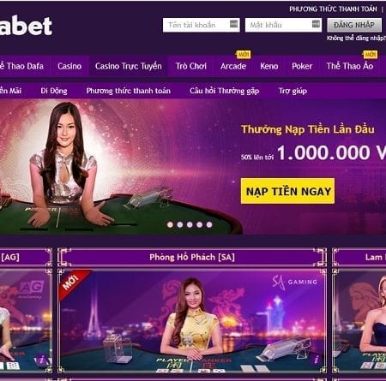Open the Casino Trực Tuyến tab

click(x=129, y=66)
